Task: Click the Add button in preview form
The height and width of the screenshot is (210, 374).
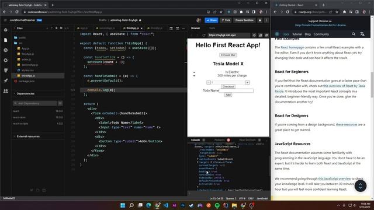Action: pyautogui.click(x=228, y=94)
